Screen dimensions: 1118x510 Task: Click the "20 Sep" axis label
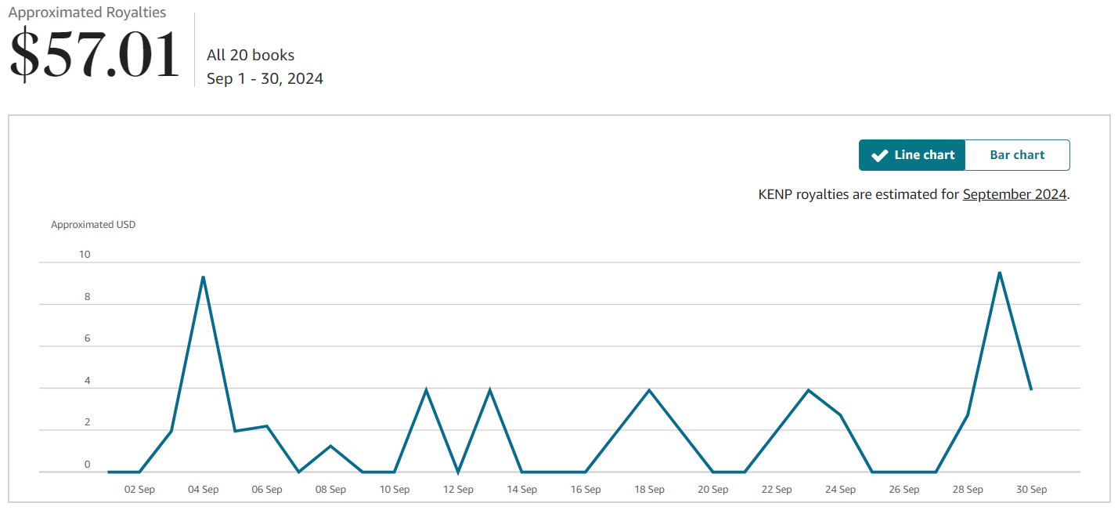click(713, 490)
